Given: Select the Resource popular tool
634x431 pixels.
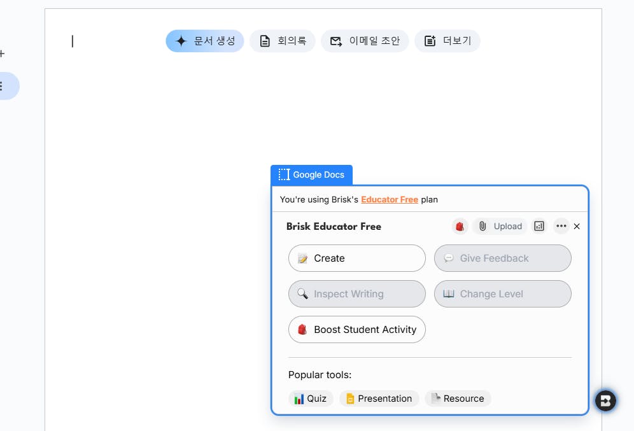Looking at the screenshot, I should (458, 399).
